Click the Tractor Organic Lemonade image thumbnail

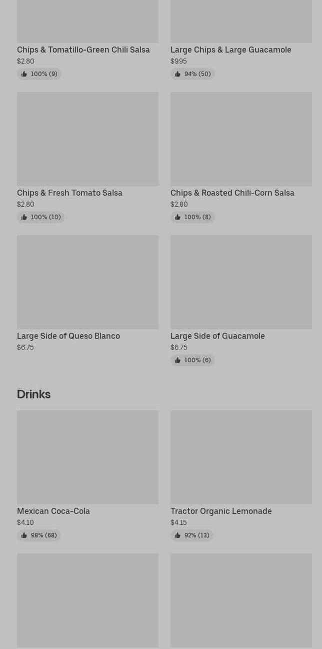point(241,457)
